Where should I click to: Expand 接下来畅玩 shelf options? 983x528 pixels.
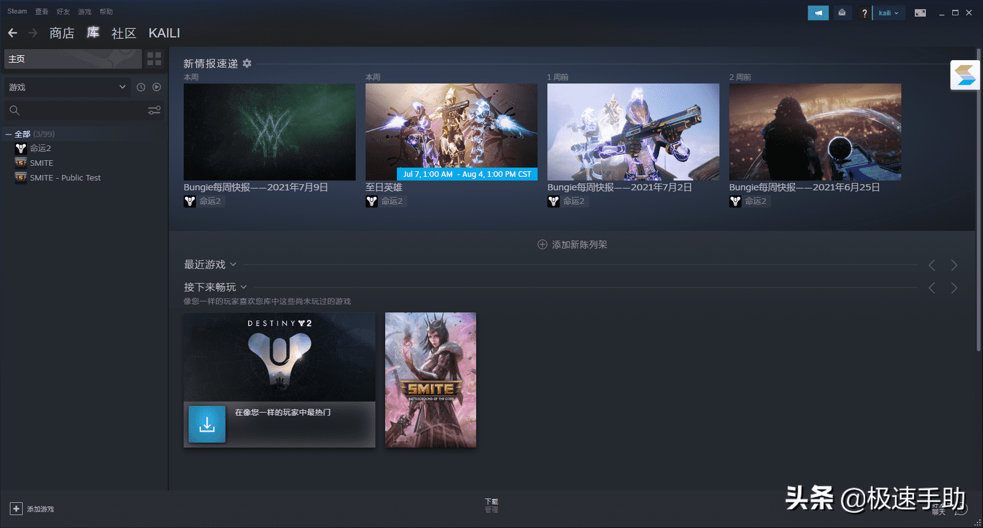(243, 287)
